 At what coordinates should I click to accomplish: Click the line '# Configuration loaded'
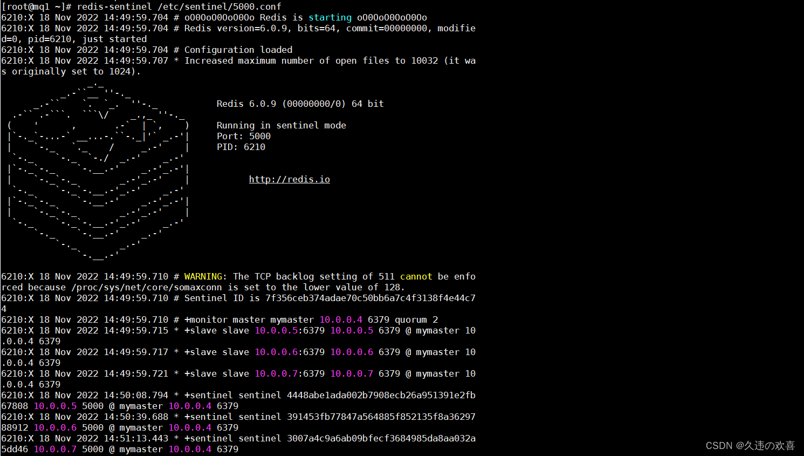click(233, 50)
